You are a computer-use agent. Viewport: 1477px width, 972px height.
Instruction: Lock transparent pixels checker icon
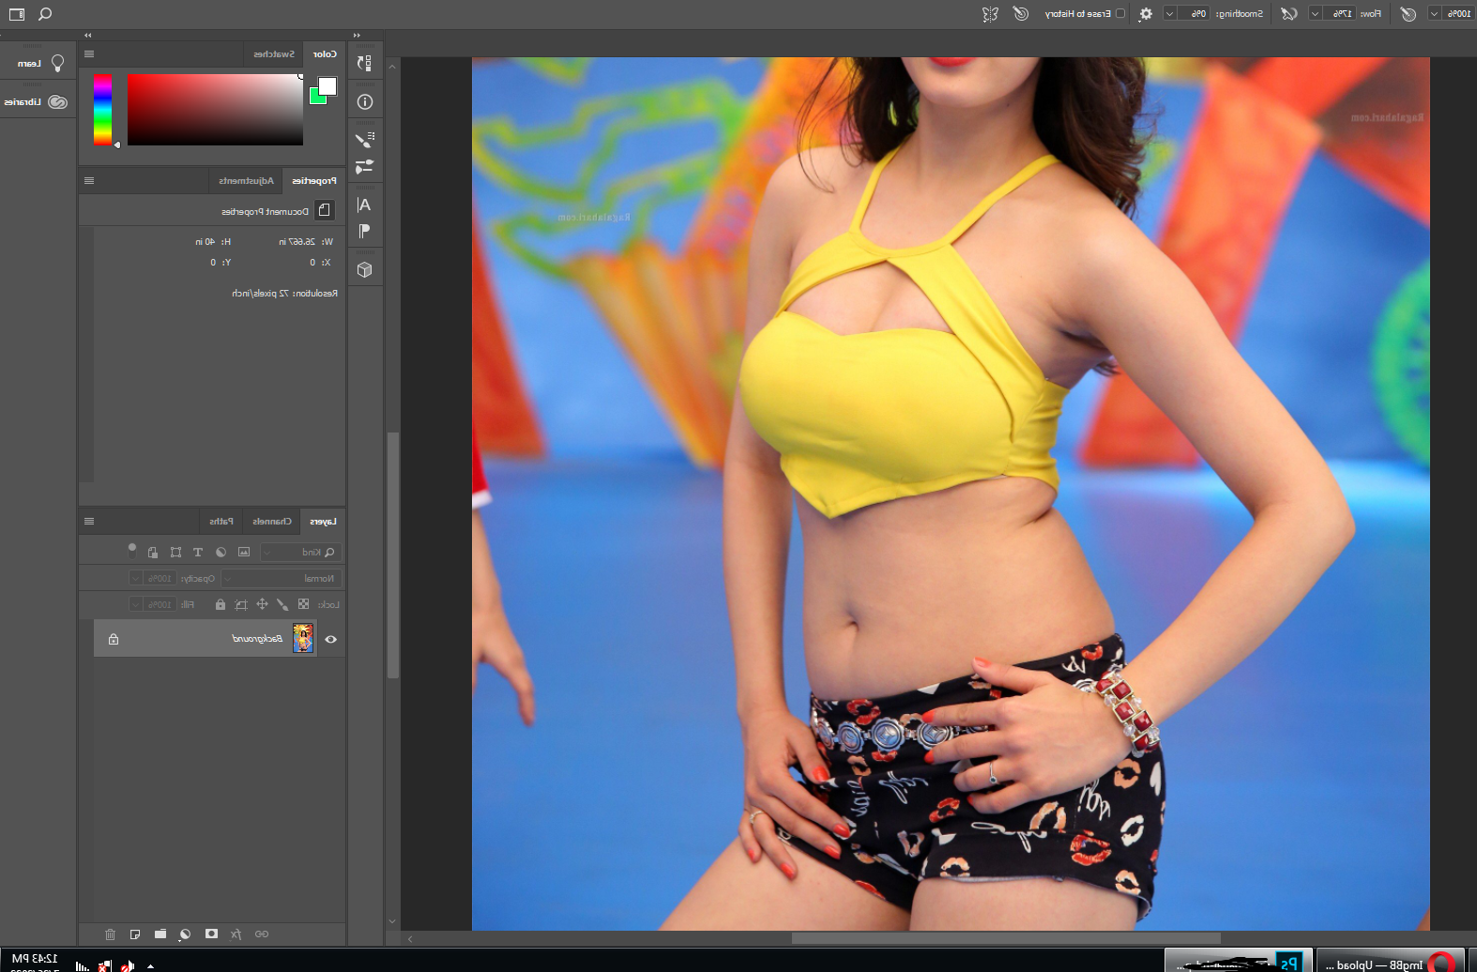click(x=303, y=605)
